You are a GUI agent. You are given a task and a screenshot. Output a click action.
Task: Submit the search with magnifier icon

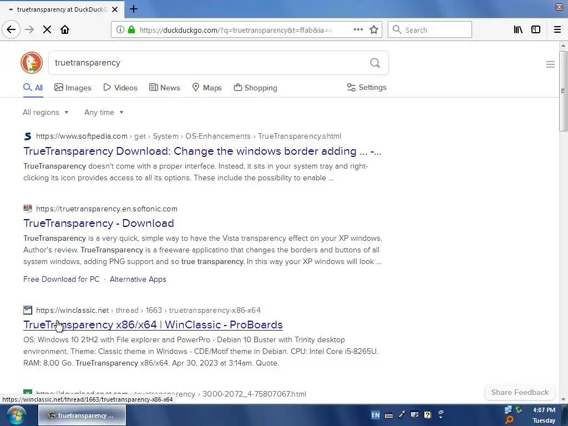pos(375,63)
